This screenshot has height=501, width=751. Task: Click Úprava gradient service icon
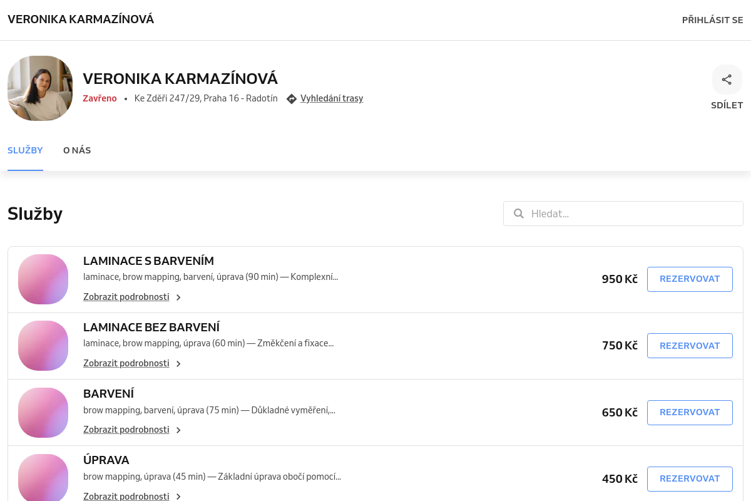tap(43, 477)
